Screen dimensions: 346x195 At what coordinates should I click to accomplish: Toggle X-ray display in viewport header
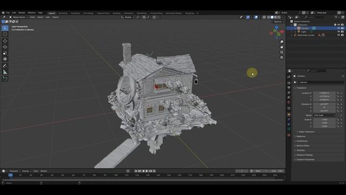pyautogui.click(x=264, y=17)
